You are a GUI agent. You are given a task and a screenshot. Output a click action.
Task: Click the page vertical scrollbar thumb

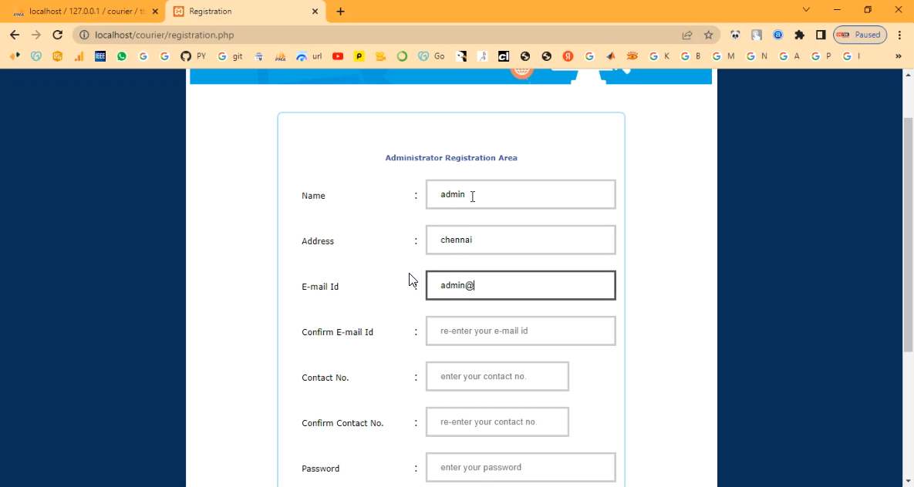[908, 234]
